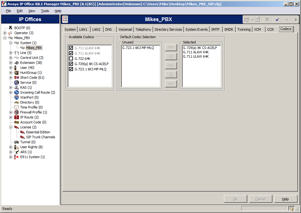Switch to the Voicemail tab
The width and height of the screenshot is (301, 213).
click(125, 29)
